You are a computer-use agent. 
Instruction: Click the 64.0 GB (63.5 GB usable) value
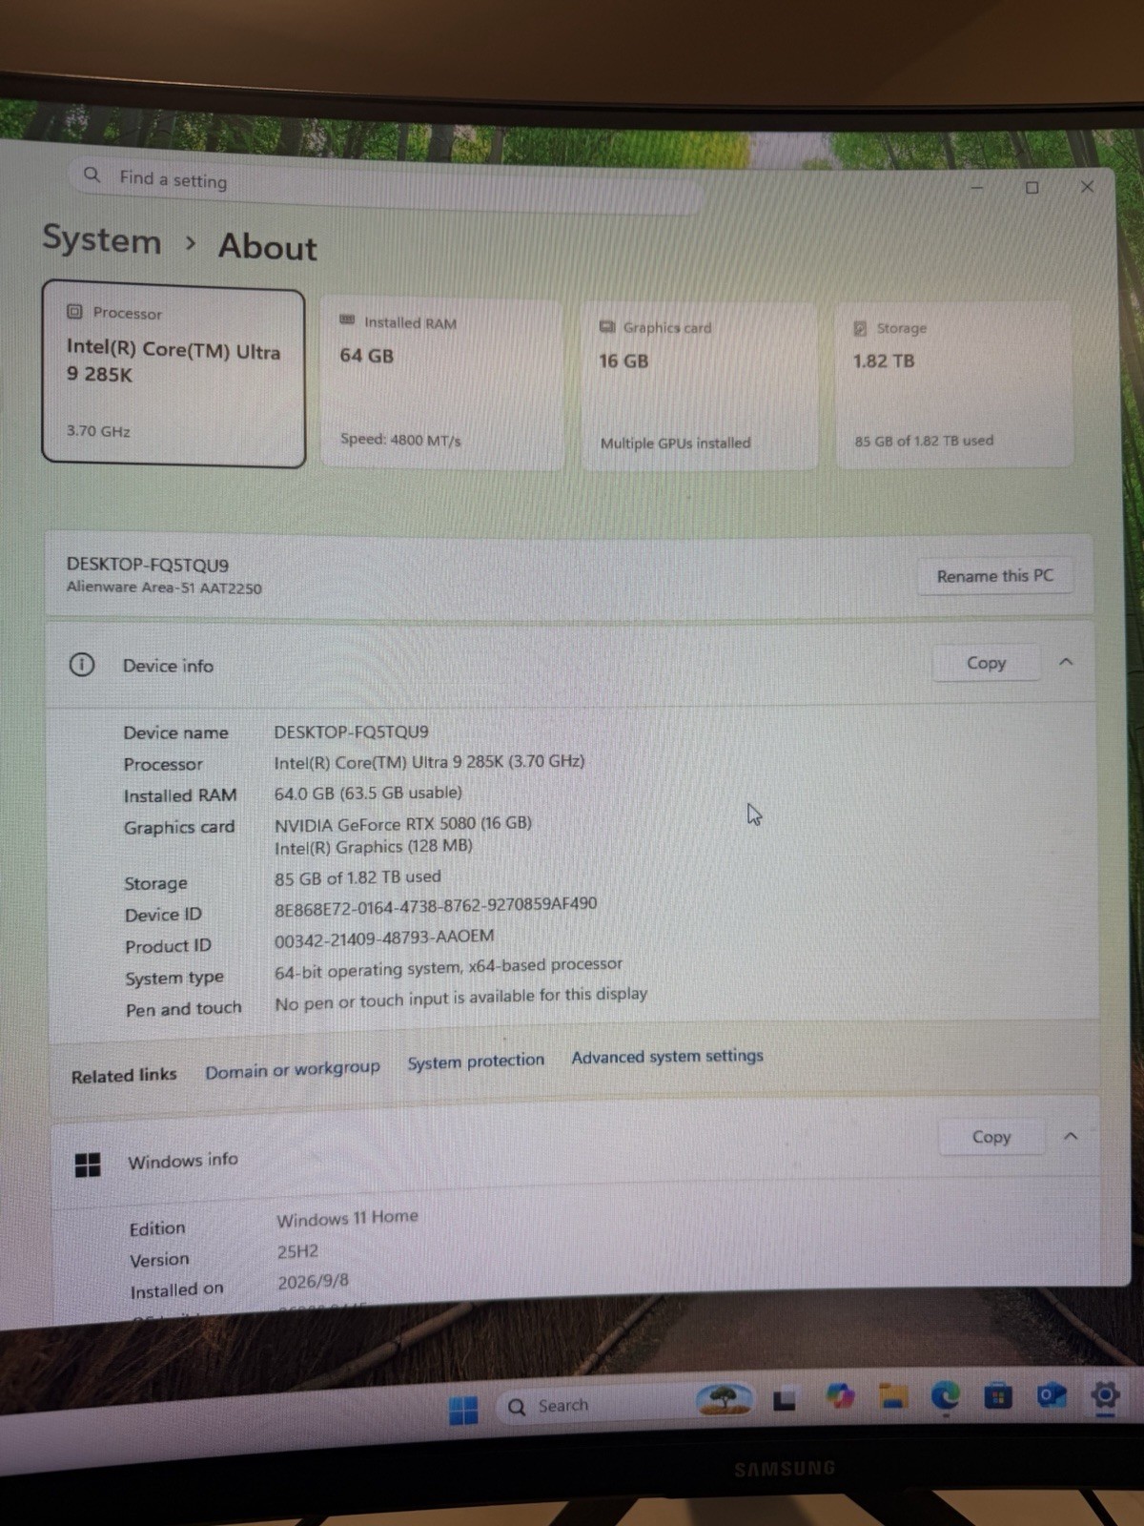(368, 793)
